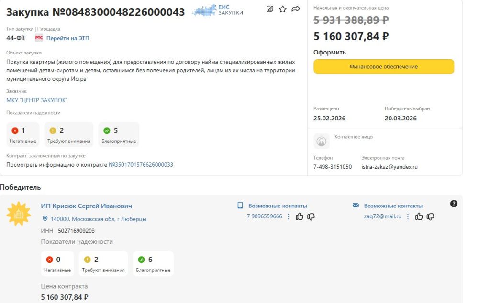
Task: Open the three-dot menu beside the phone number
Action: click(x=289, y=216)
